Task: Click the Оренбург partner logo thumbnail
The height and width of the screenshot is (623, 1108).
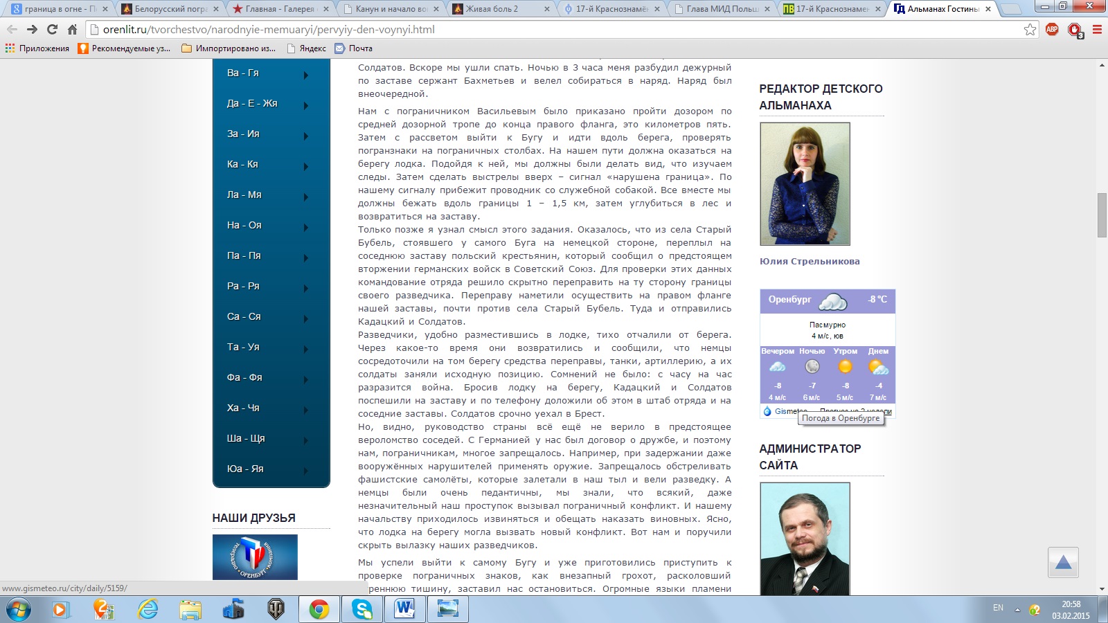Action: click(255, 557)
